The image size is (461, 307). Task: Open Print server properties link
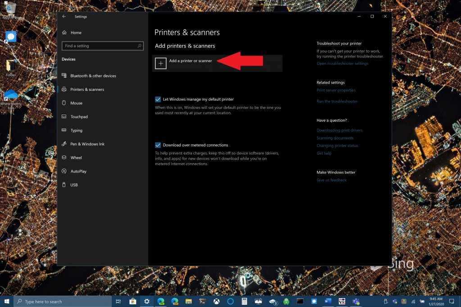(336, 90)
